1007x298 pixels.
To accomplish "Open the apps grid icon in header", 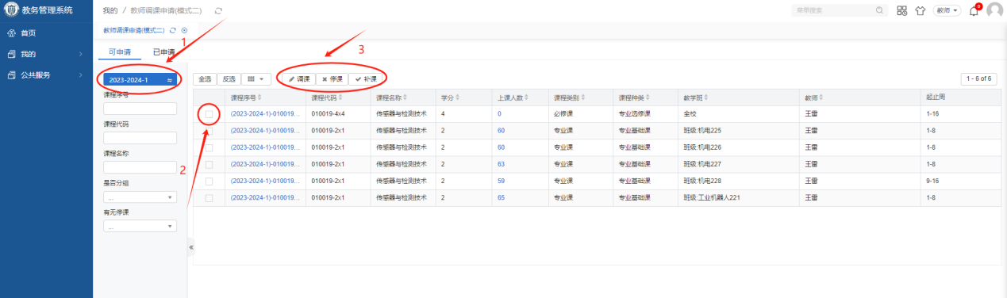I will (x=902, y=11).
